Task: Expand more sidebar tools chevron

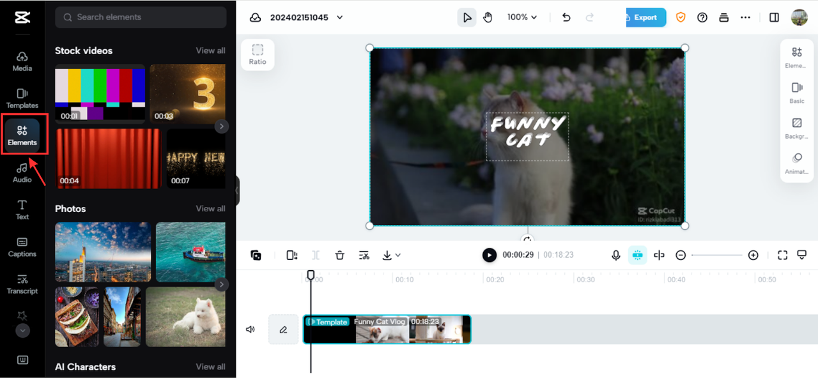Action: pyautogui.click(x=22, y=331)
